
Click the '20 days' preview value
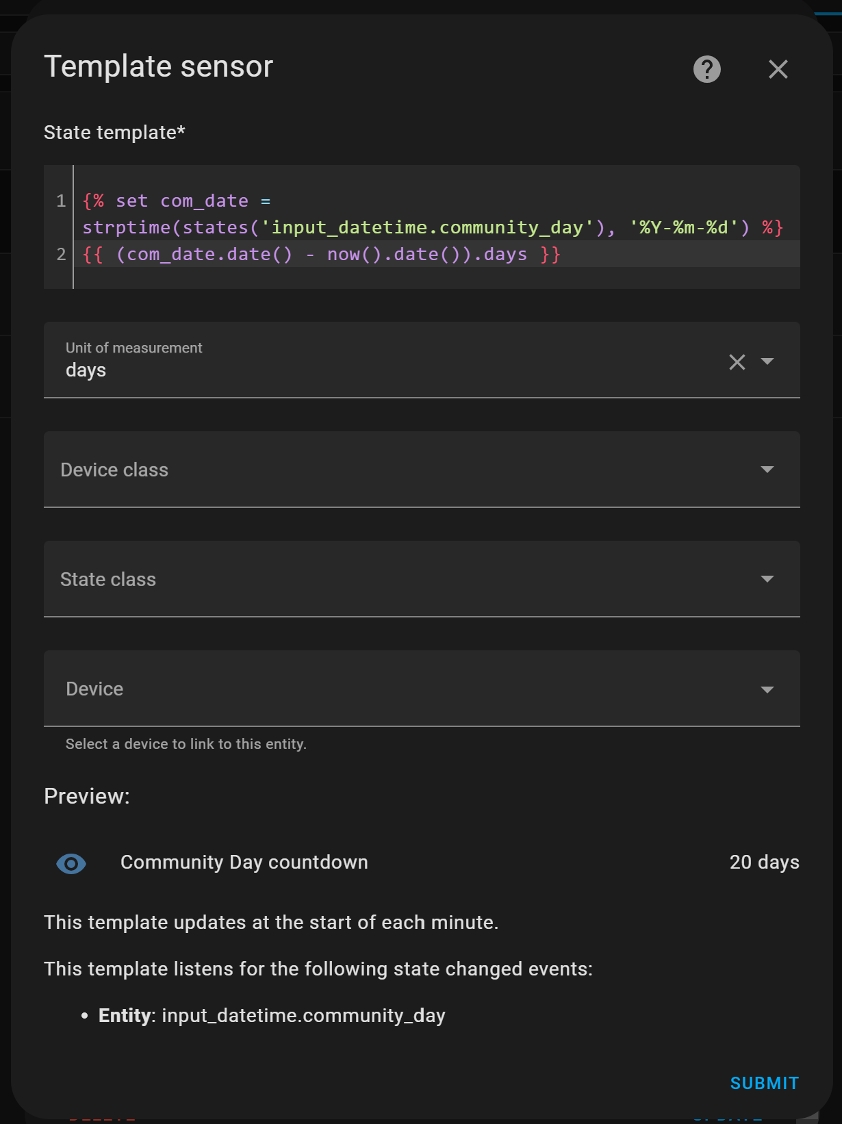[765, 863]
